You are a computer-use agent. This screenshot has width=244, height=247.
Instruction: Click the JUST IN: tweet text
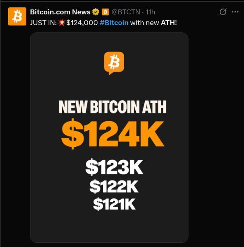43,23
